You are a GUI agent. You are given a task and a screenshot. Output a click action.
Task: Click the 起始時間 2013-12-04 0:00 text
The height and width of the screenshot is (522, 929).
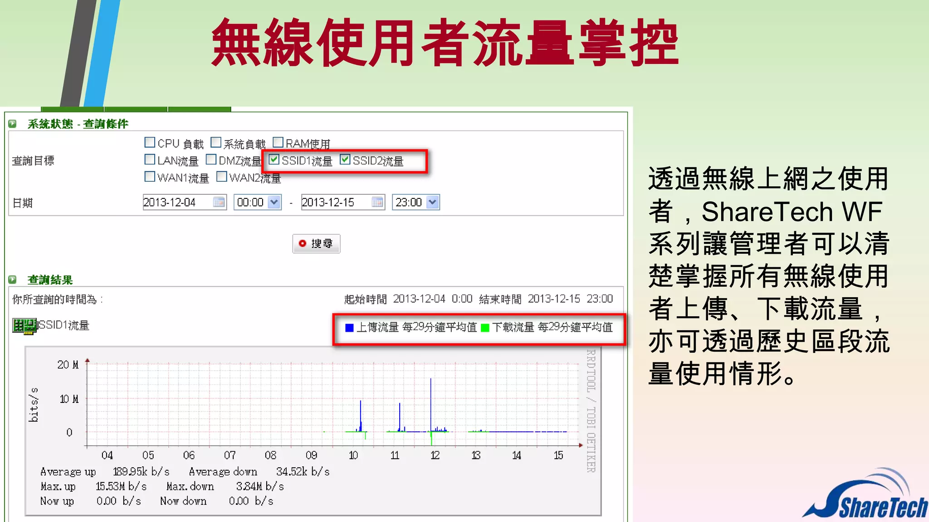point(408,299)
